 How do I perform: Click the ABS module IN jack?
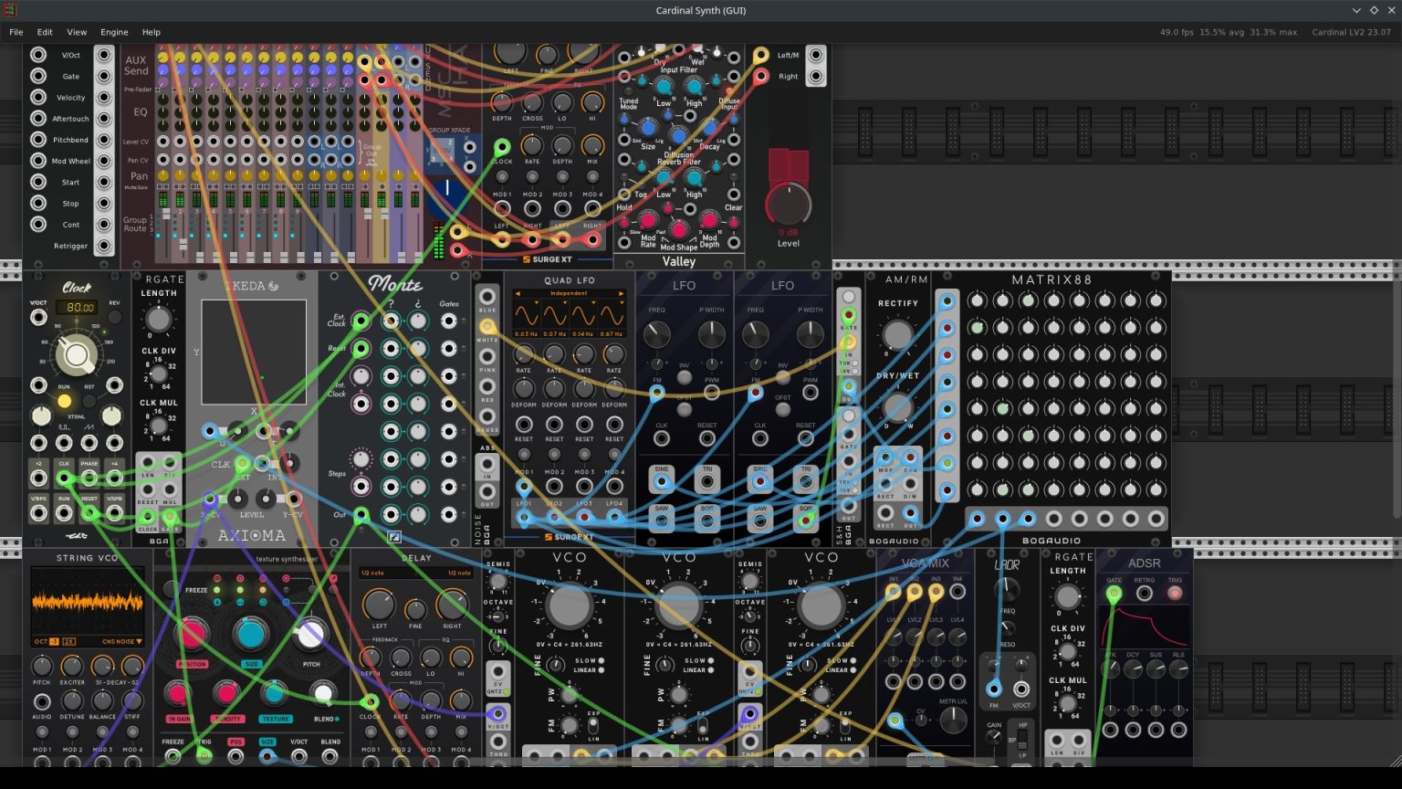pos(487,465)
